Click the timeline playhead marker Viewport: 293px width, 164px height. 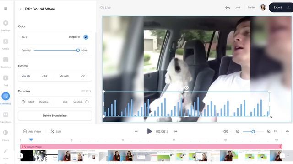tap(31, 140)
